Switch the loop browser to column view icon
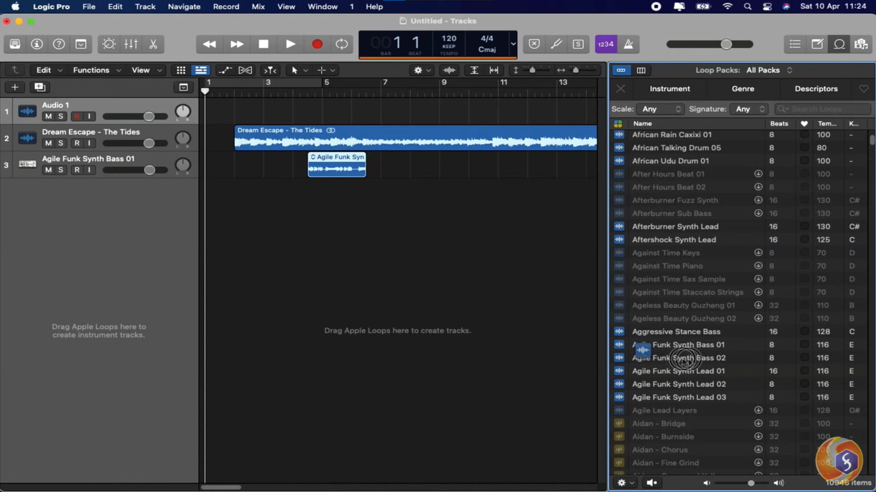Image resolution: width=876 pixels, height=492 pixels. point(641,70)
